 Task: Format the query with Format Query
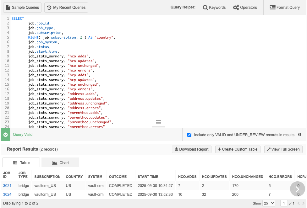pyautogui.click(x=285, y=8)
